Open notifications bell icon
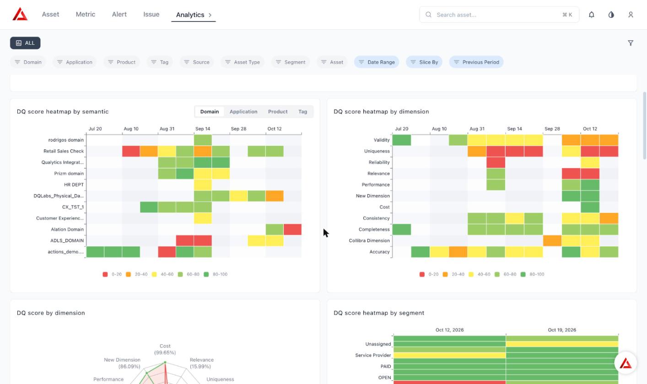 click(591, 15)
